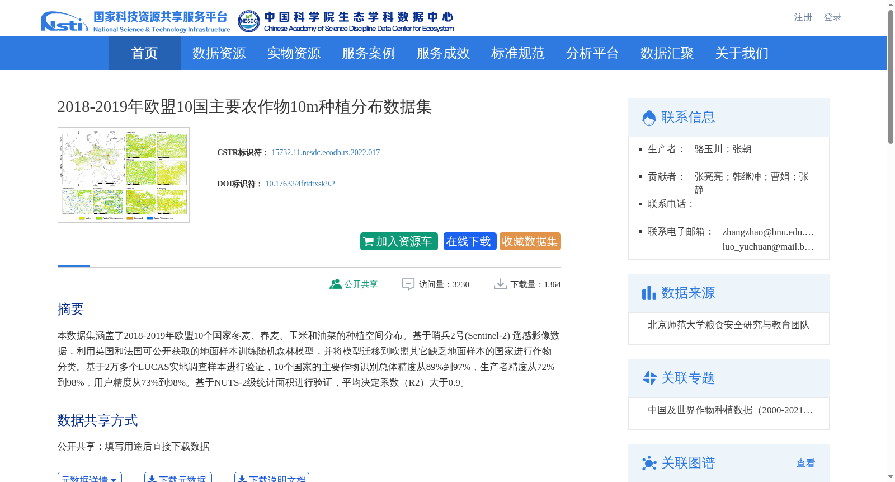Image resolution: width=895 pixels, height=482 pixels.
Task: Open the 中国及世界作物种植数据 related topic
Action: coord(730,410)
